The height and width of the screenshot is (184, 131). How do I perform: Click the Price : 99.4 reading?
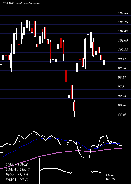[x=17, y=175]
